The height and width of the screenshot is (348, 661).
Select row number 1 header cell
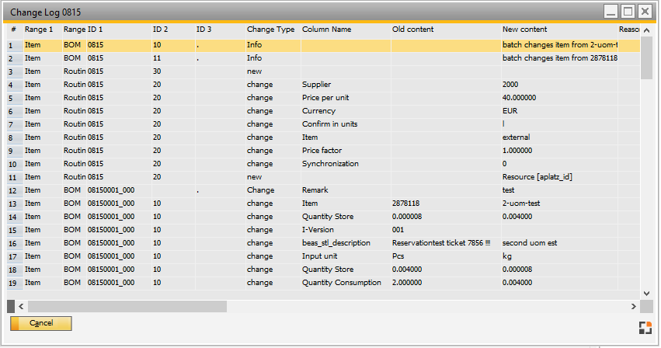[12, 46]
